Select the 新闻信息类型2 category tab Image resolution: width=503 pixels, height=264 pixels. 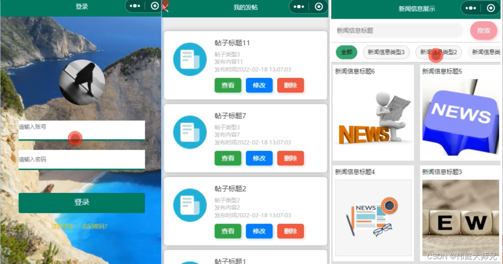tap(438, 52)
